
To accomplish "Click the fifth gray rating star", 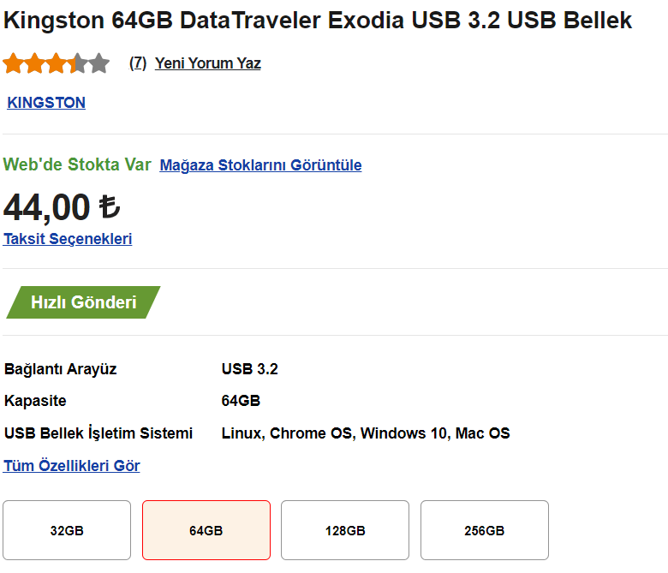I will coord(99,63).
